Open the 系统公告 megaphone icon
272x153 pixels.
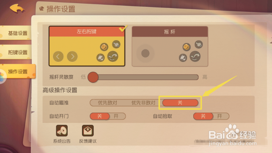pos(62,131)
